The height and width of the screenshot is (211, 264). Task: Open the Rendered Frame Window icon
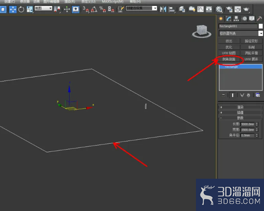(238, 9)
